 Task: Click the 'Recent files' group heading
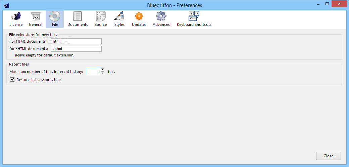pyautogui.click(x=19, y=64)
